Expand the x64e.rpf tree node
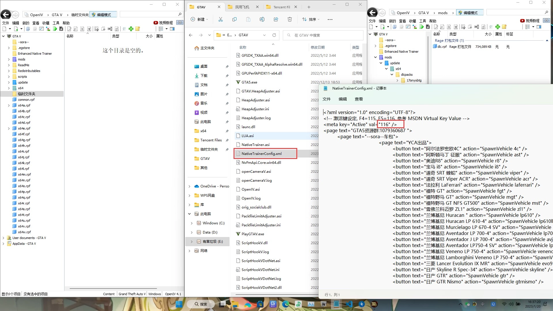553x311 pixels. click(9, 128)
